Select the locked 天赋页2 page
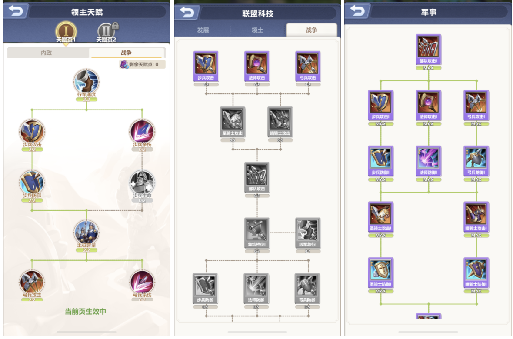This screenshot has height=339, width=513. click(107, 33)
